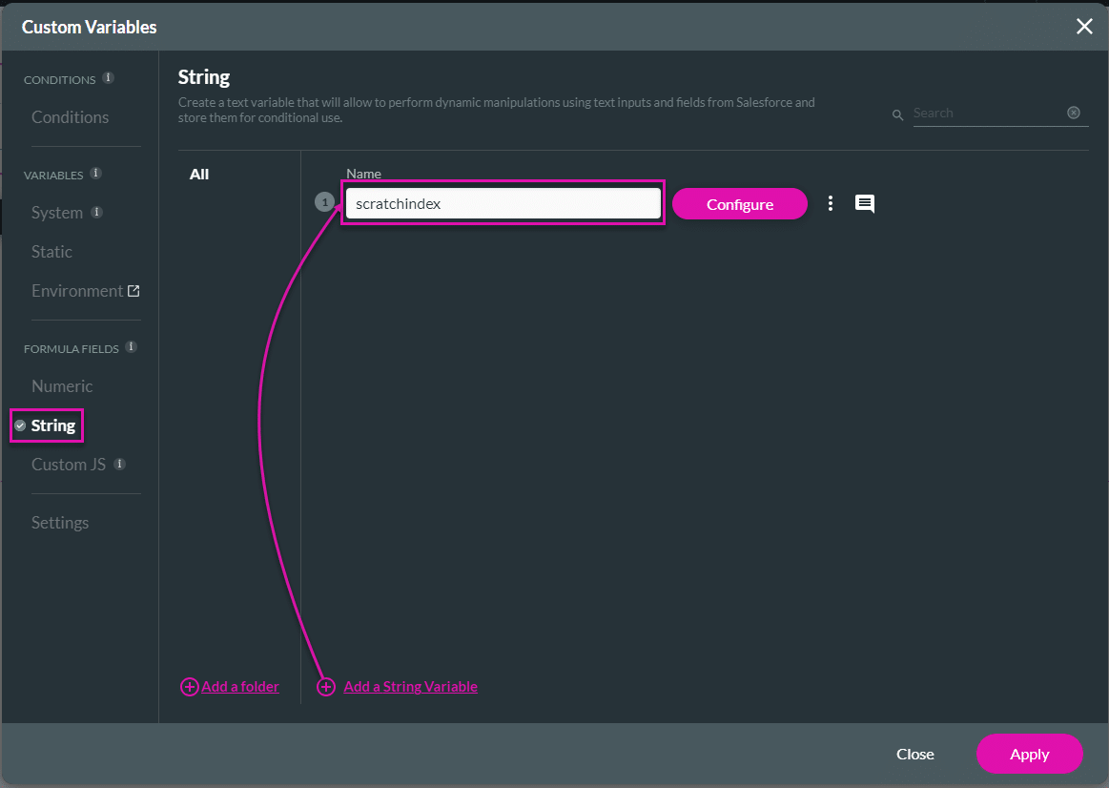Image resolution: width=1109 pixels, height=788 pixels.
Task: Click inside the scratchindex name field
Action: point(503,203)
